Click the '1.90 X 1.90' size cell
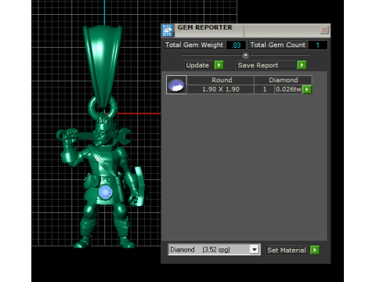Screen dimensions: 376x282 coord(221,89)
